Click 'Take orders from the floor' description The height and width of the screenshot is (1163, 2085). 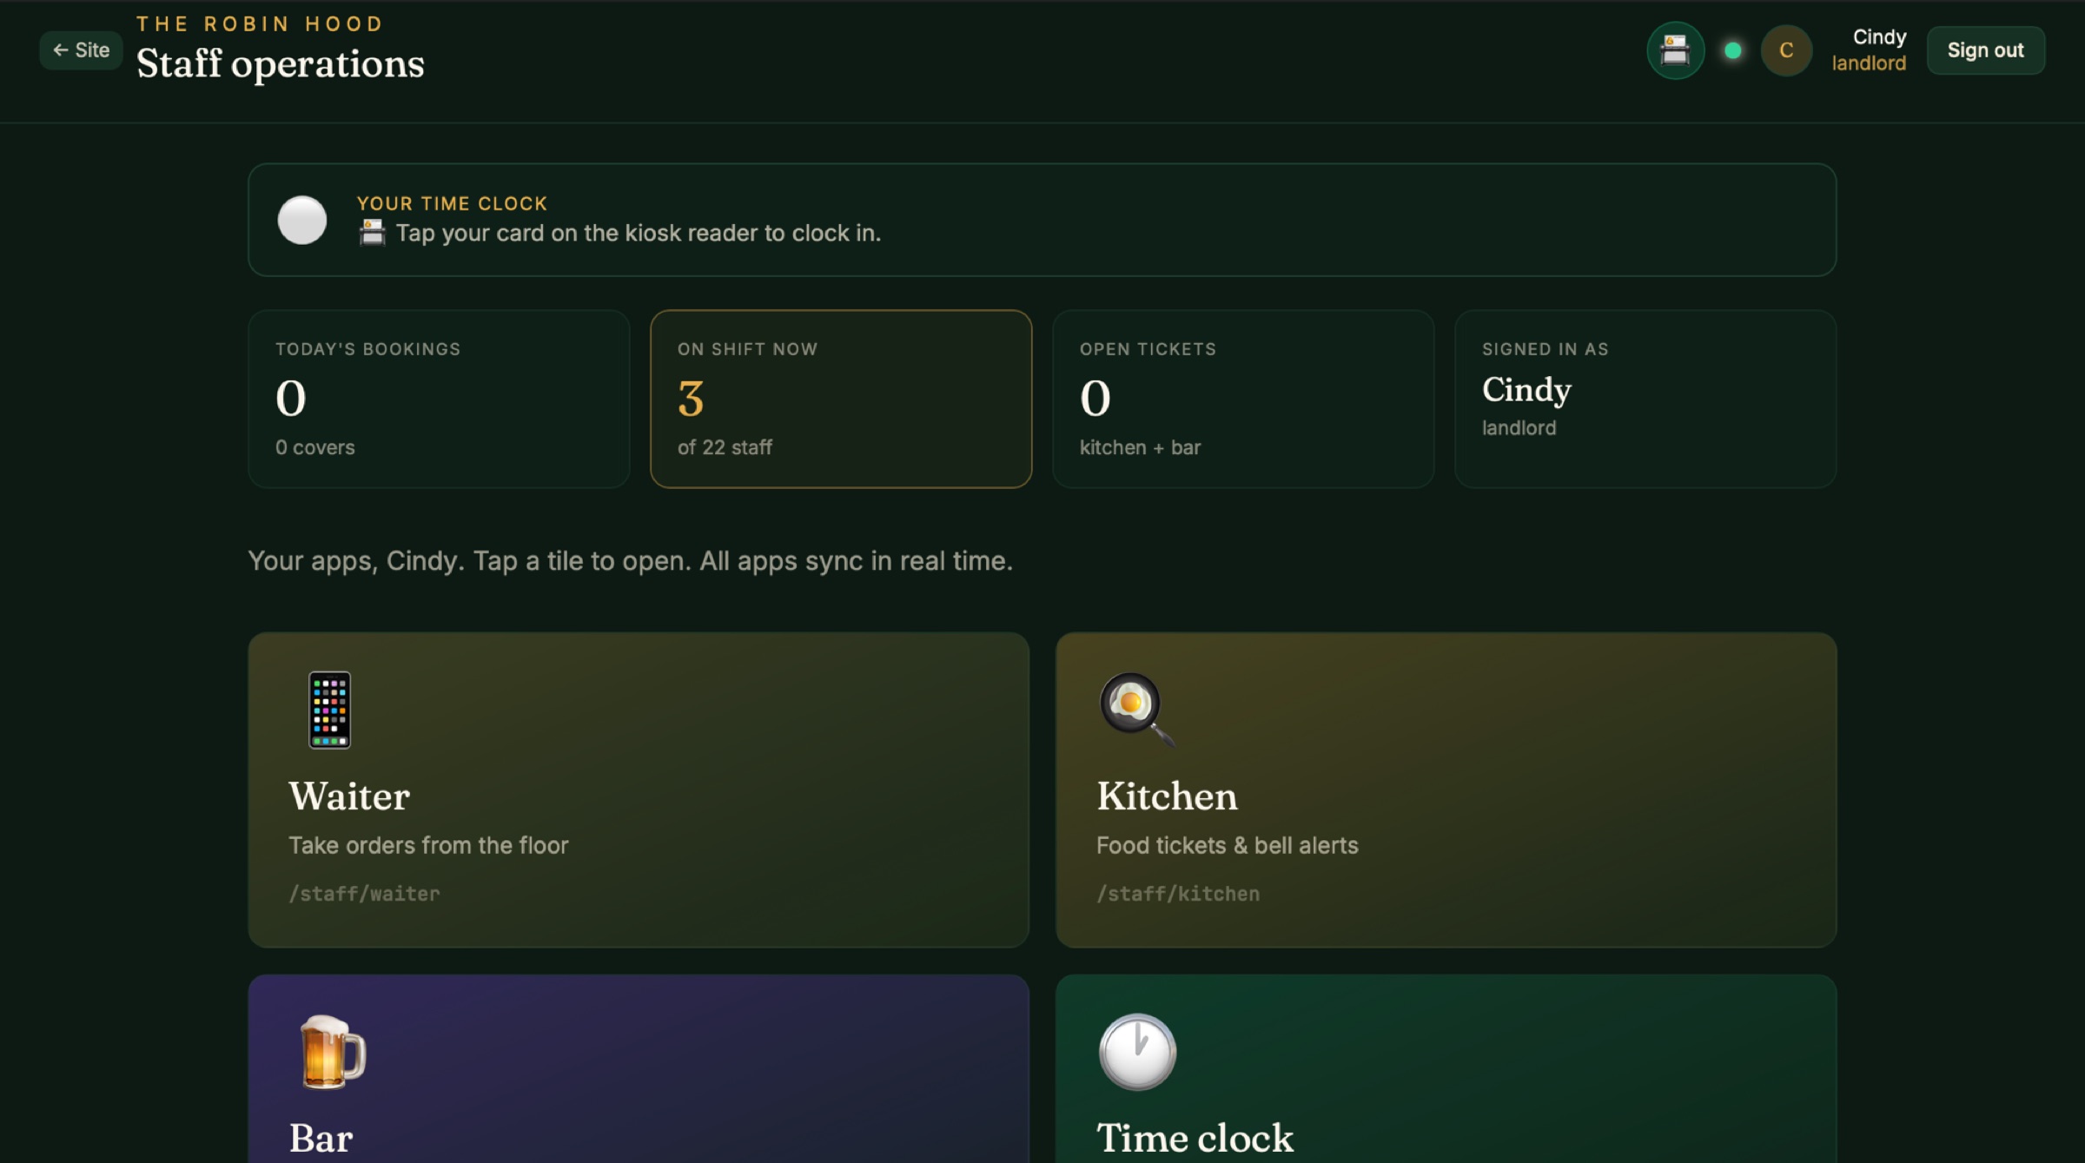[428, 845]
